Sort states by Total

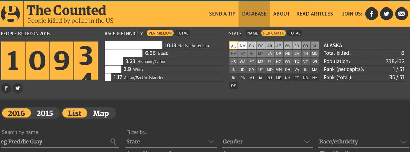tap(295, 33)
